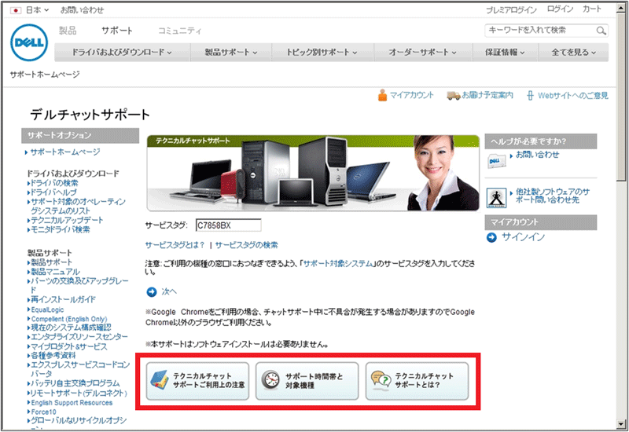Open ドライバヘルプ sidebar link

[53, 192]
